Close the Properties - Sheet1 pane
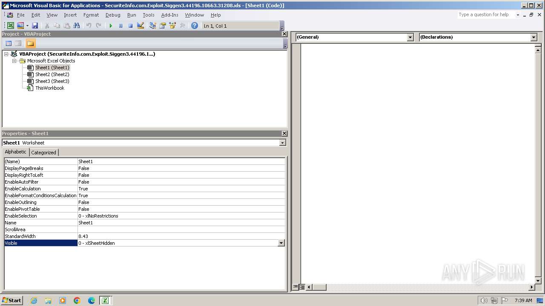 pyautogui.click(x=284, y=133)
